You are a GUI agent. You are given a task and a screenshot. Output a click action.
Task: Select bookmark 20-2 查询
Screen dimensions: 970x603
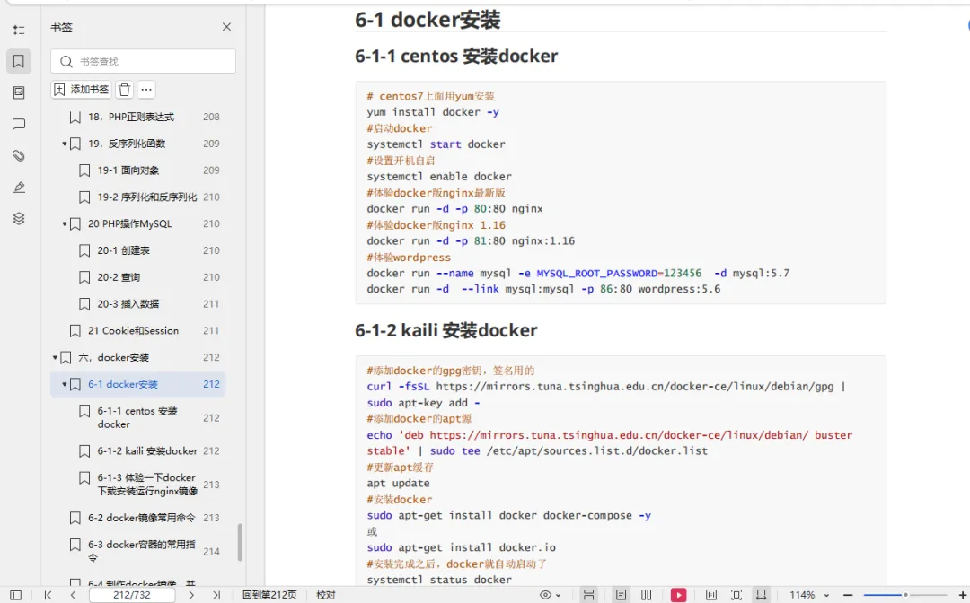(x=119, y=277)
